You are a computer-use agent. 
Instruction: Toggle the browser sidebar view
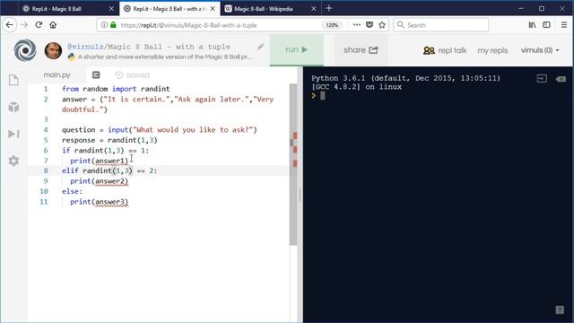(x=546, y=25)
